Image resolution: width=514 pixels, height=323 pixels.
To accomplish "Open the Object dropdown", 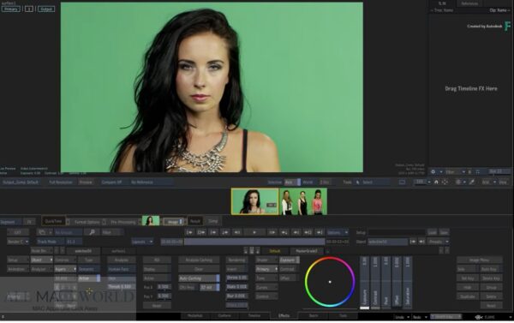I will (x=42, y=260).
